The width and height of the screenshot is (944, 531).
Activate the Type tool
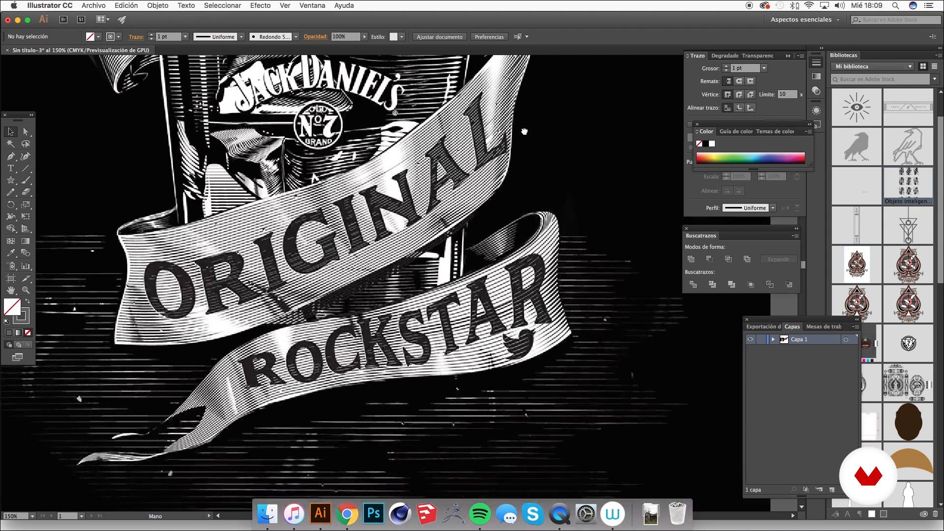click(11, 168)
